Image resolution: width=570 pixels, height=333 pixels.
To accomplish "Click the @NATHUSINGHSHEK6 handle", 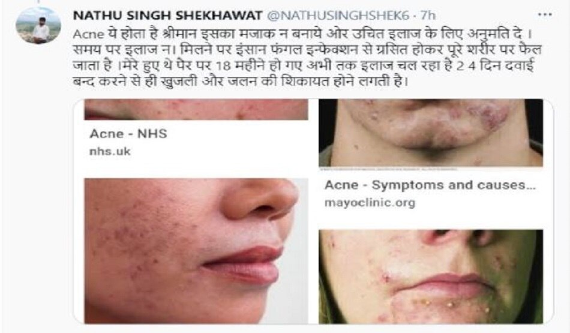I will point(338,16).
